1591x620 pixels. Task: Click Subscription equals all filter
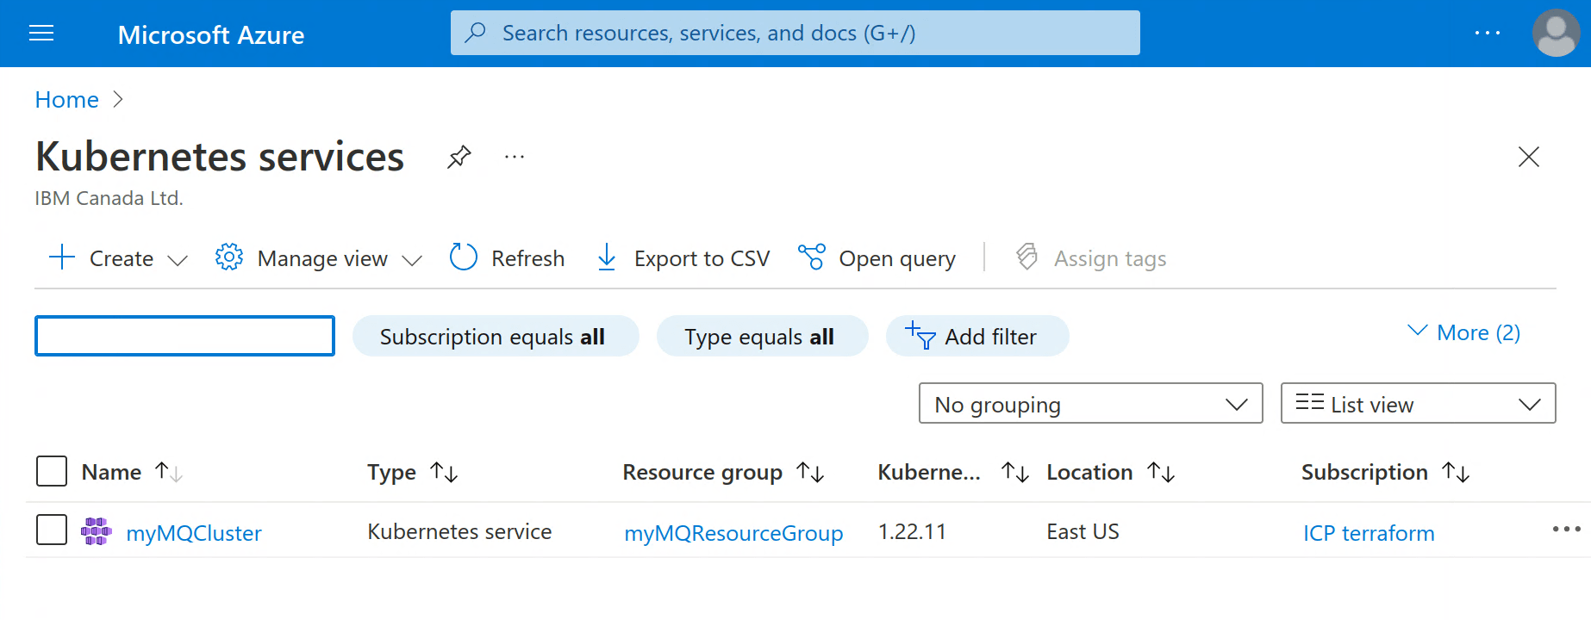click(x=496, y=336)
